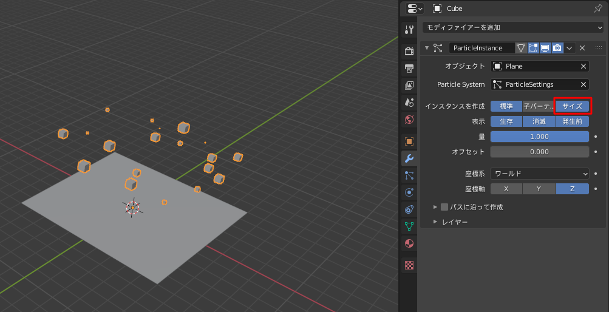Toggle the 子パーティクル instance option

click(x=539, y=106)
